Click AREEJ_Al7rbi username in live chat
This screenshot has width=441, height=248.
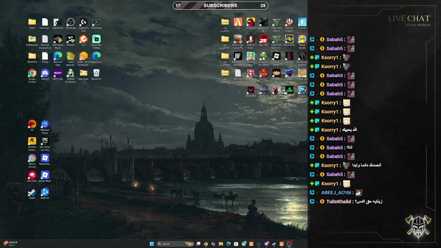coord(336,193)
